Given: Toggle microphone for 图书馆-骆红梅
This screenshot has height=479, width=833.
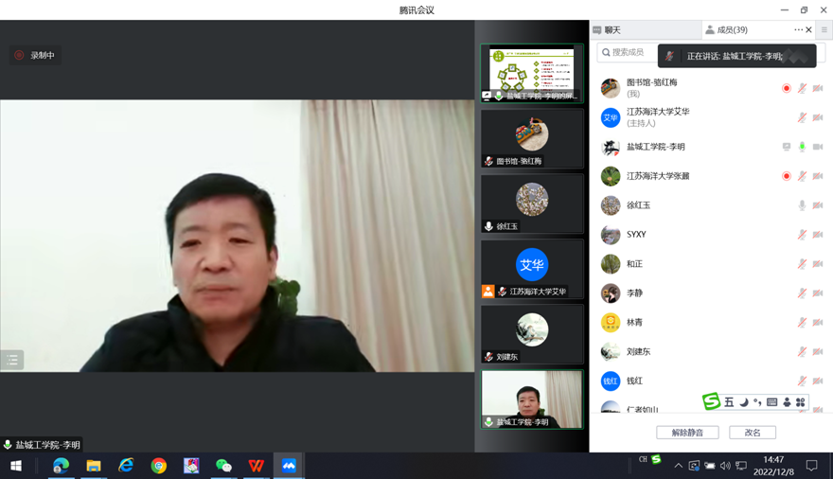Looking at the screenshot, I should click(x=802, y=89).
